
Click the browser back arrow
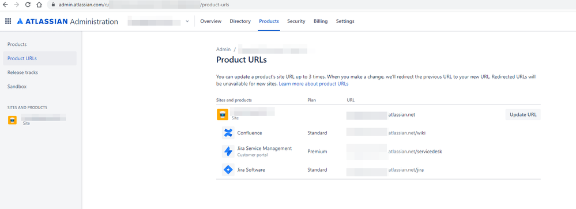tap(5, 5)
